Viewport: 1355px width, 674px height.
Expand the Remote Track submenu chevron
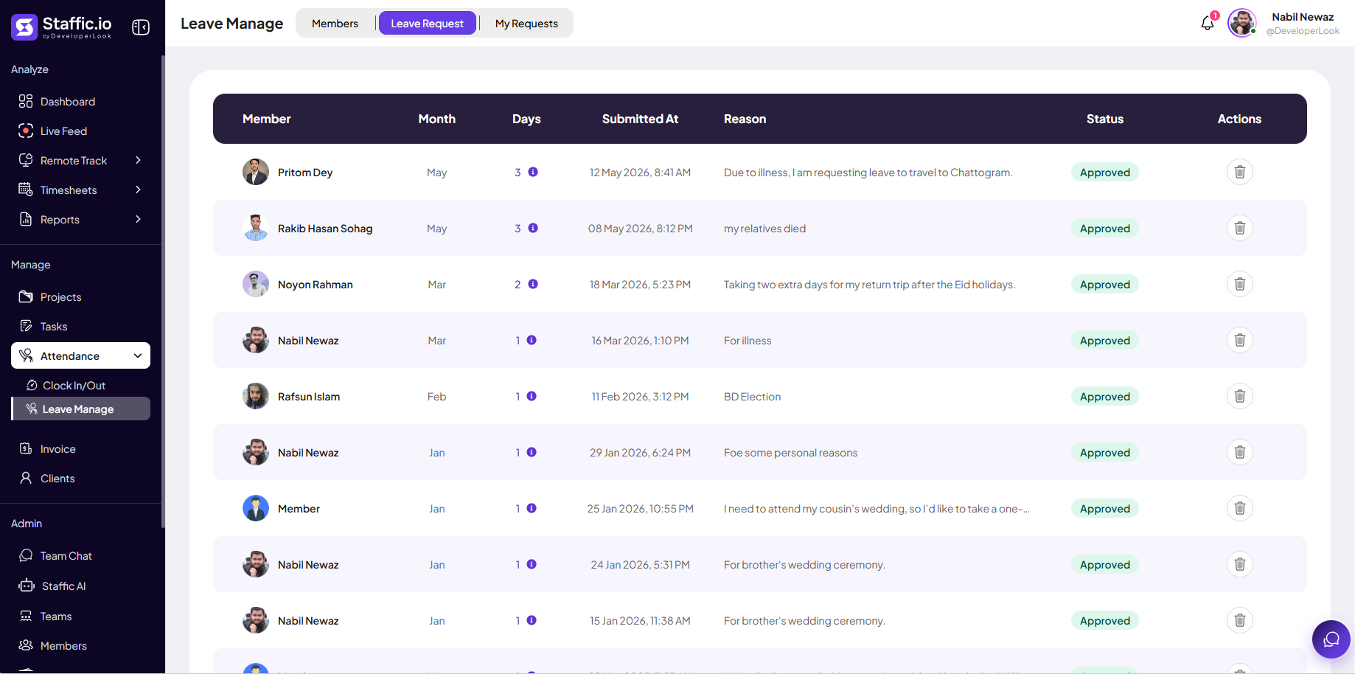138,160
